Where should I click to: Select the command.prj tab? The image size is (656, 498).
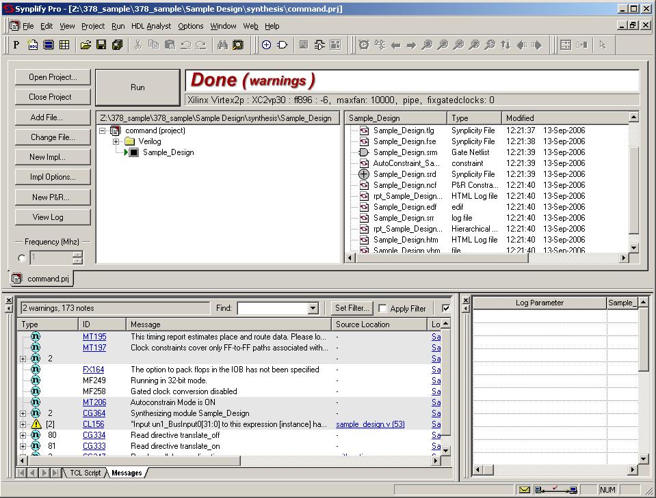[x=42, y=279]
